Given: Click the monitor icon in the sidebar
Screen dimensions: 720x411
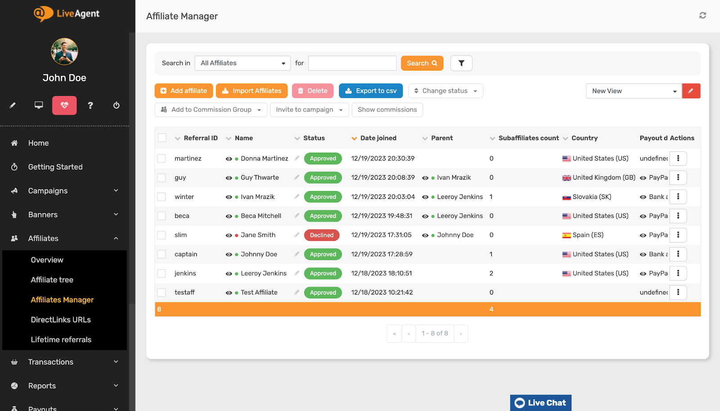Looking at the screenshot, I should tap(38, 105).
